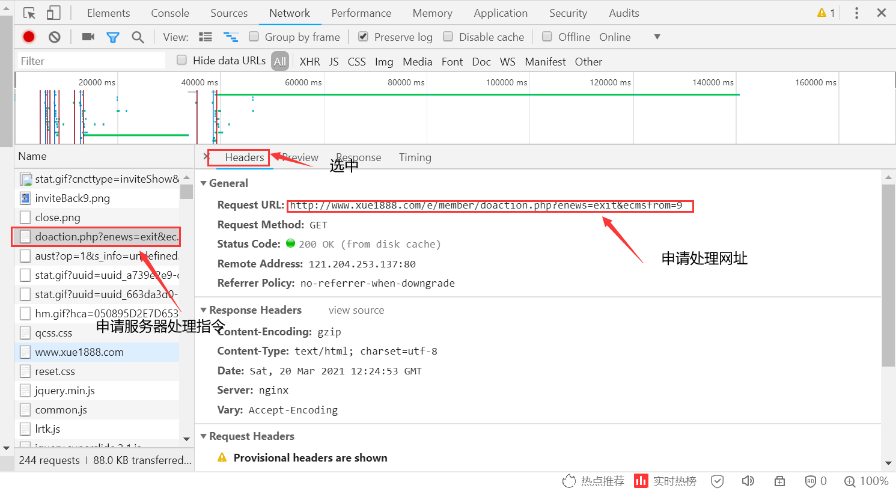Viewport: 896px width, 491px height.
Task: Filter requests by Doc
Action: (481, 61)
